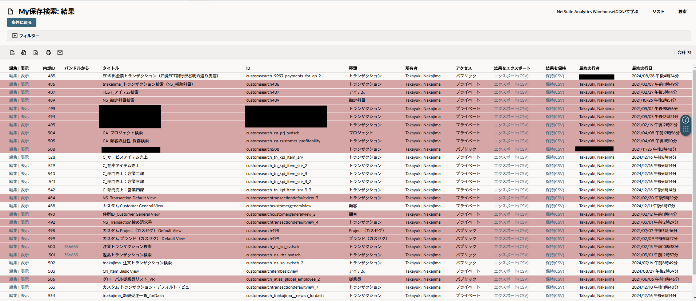Image resolution: width=696 pixels, height=301 pixels.
Task: Sort by the 所有者 column header
Action: [x=411, y=68]
